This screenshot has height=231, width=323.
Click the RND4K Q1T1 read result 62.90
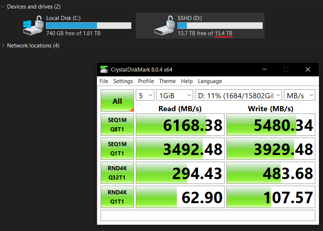point(180,197)
